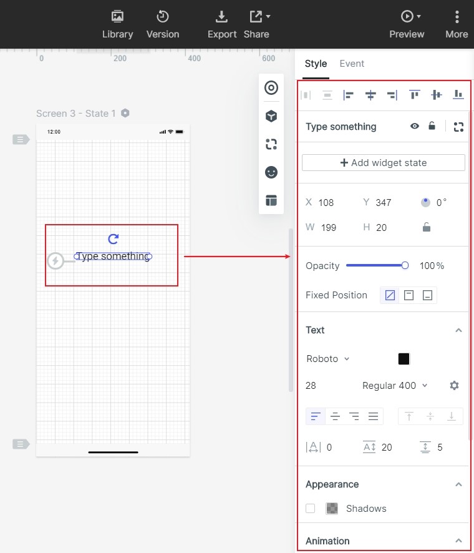Click the Opacity slider handle
Screen dimensions: 474x553
click(x=405, y=265)
